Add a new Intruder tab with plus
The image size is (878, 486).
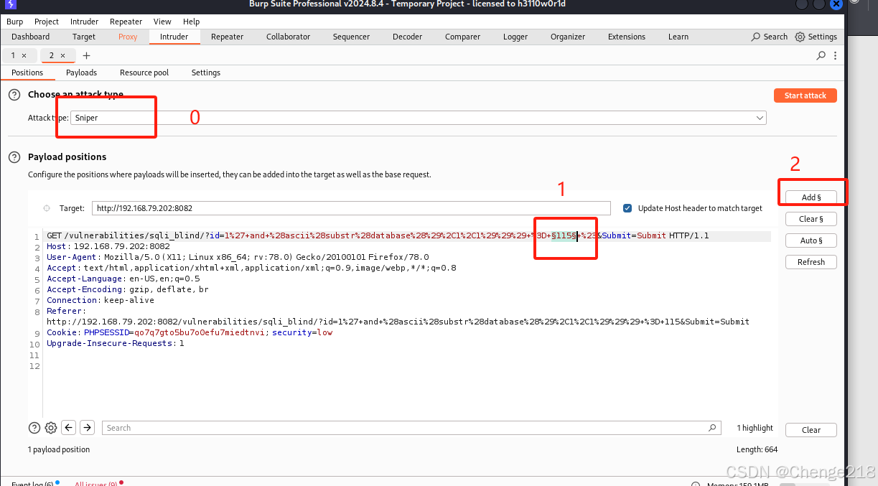pyautogui.click(x=86, y=55)
